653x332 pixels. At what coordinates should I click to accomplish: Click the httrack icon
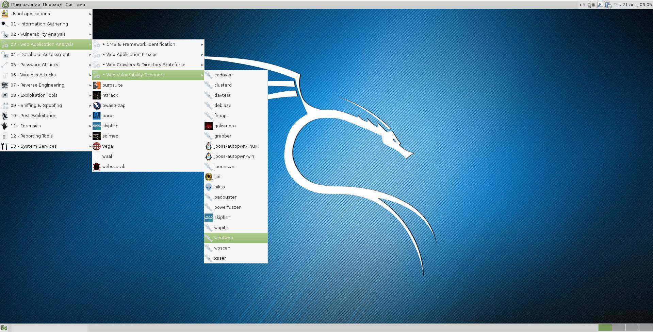pyautogui.click(x=97, y=95)
